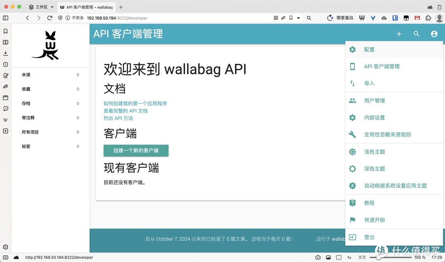Choose 登出 to log out
This screenshot has width=445, height=262.
coord(369,237)
